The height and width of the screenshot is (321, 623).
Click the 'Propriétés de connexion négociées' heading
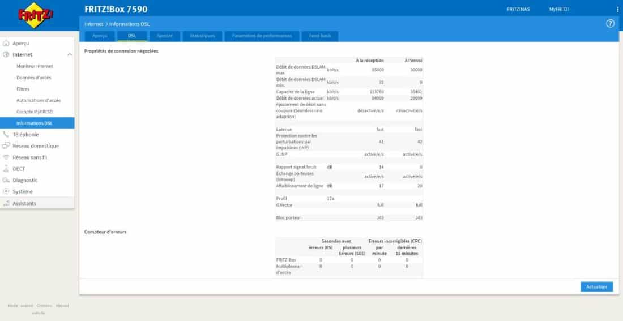pyautogui.click(x=121, y=52)
